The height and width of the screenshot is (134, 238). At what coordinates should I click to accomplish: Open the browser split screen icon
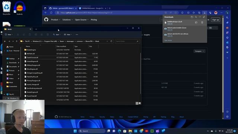[188, 13]
